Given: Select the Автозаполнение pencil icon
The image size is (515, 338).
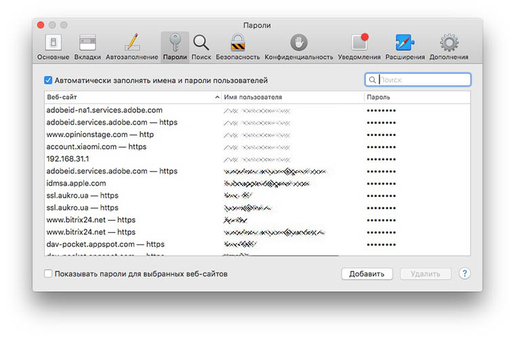Looking at the screenshot, I should 132,43.
